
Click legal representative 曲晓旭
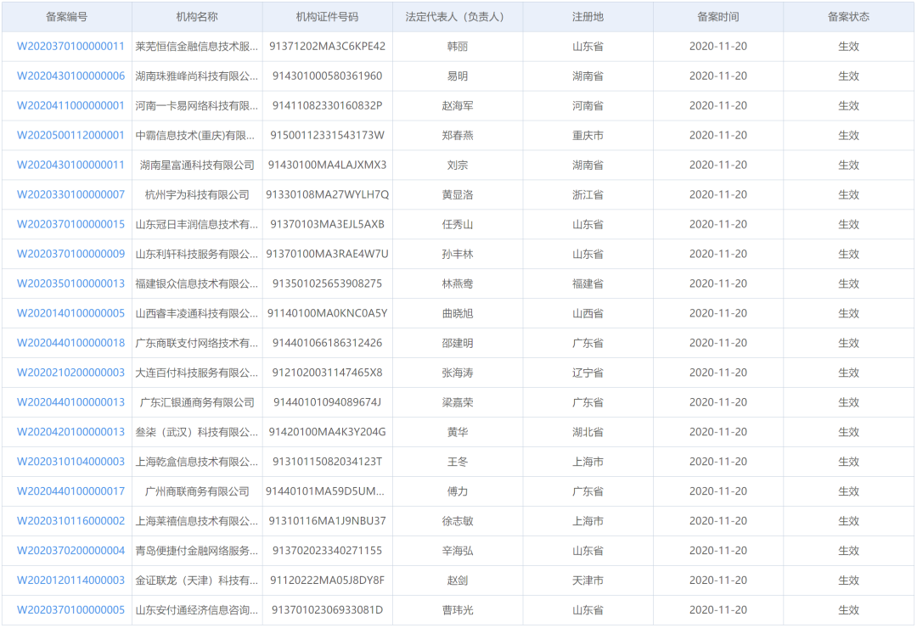(x=458, y=313)
